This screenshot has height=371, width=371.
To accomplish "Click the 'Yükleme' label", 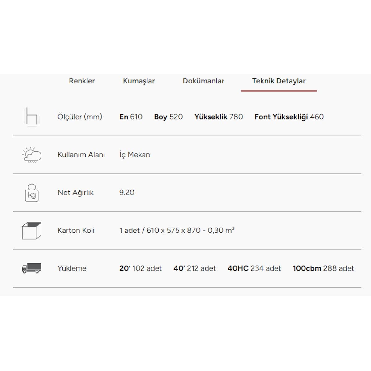I will (72, 268).
